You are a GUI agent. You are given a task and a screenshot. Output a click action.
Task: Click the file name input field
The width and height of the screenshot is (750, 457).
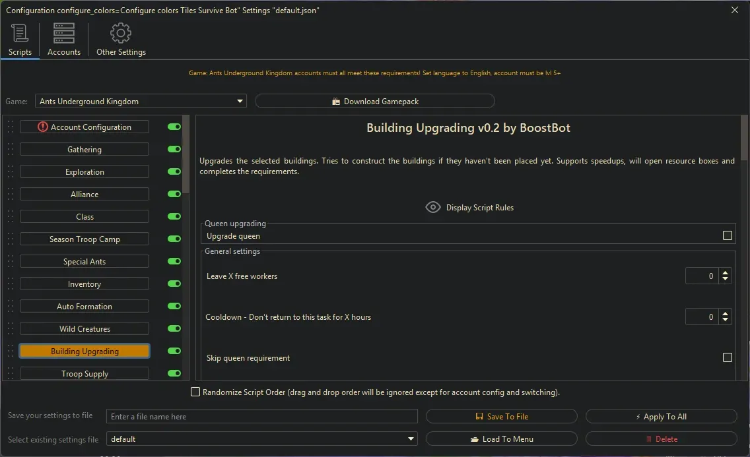262,417
